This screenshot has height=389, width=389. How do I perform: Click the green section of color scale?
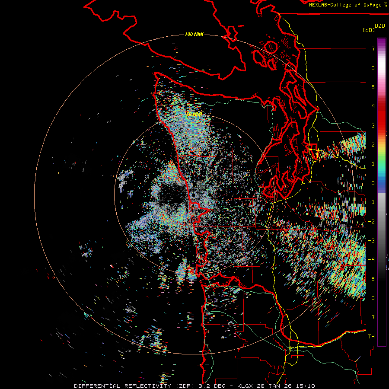tap(382, 160)
